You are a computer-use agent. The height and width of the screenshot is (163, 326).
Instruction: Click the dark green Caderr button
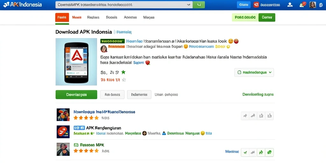click(x=267, y=18)
